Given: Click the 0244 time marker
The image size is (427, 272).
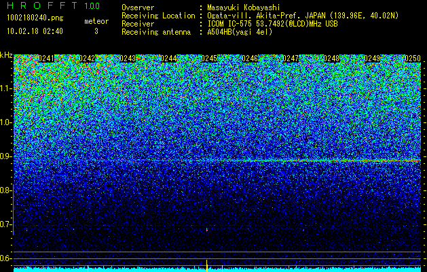Looking at the screenshot, I should click(168, 58).
